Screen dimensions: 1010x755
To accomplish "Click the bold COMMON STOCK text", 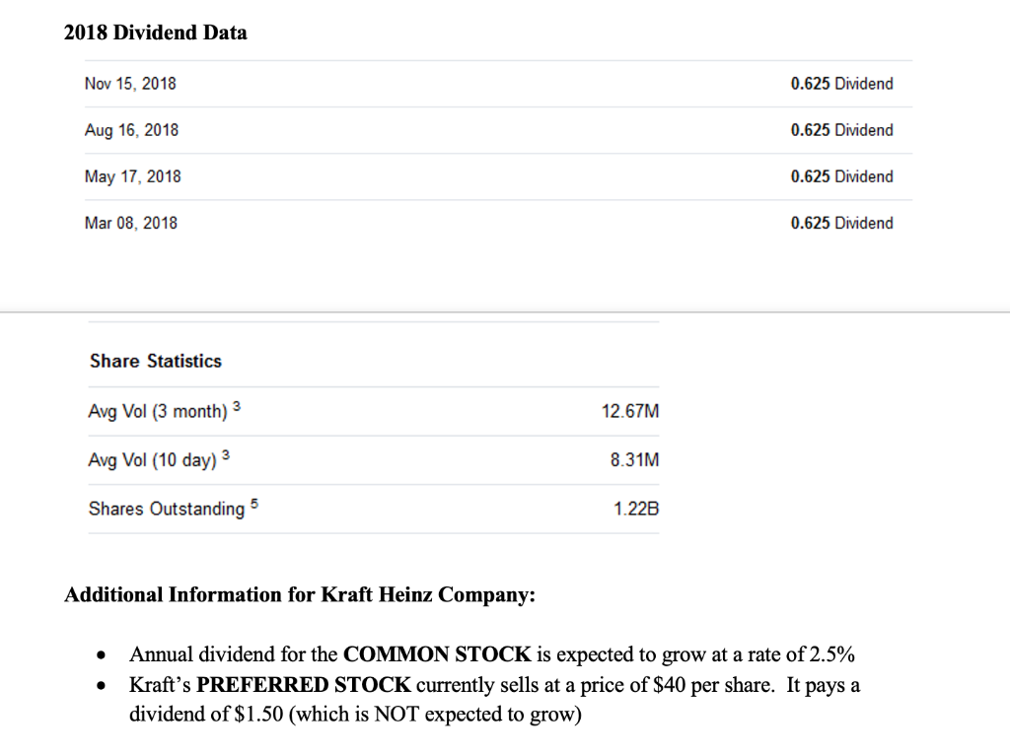I will point(437,654).
